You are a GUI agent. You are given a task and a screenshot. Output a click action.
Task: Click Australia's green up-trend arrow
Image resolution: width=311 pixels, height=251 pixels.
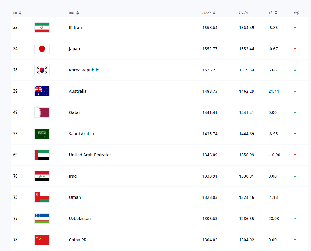pos(295,92)
